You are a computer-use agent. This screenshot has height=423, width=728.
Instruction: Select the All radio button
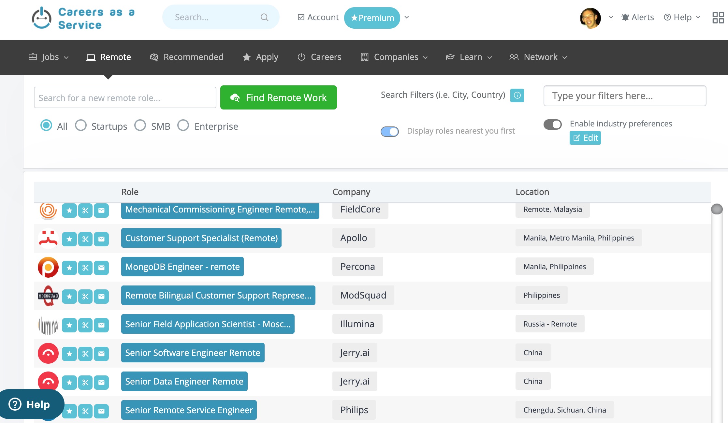tap(46, 125)
